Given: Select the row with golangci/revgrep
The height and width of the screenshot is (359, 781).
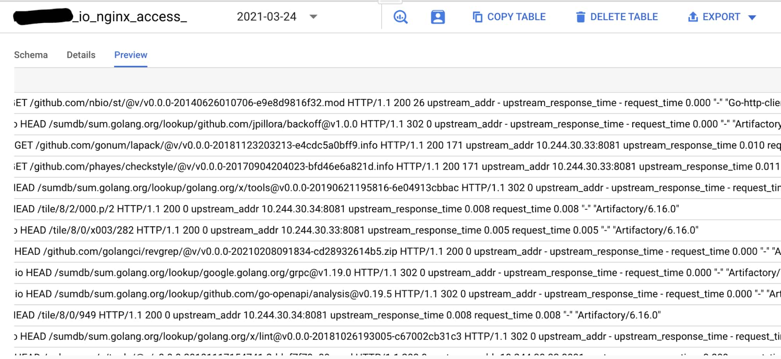Looking at the screenshot, I should tap(397, 251).
